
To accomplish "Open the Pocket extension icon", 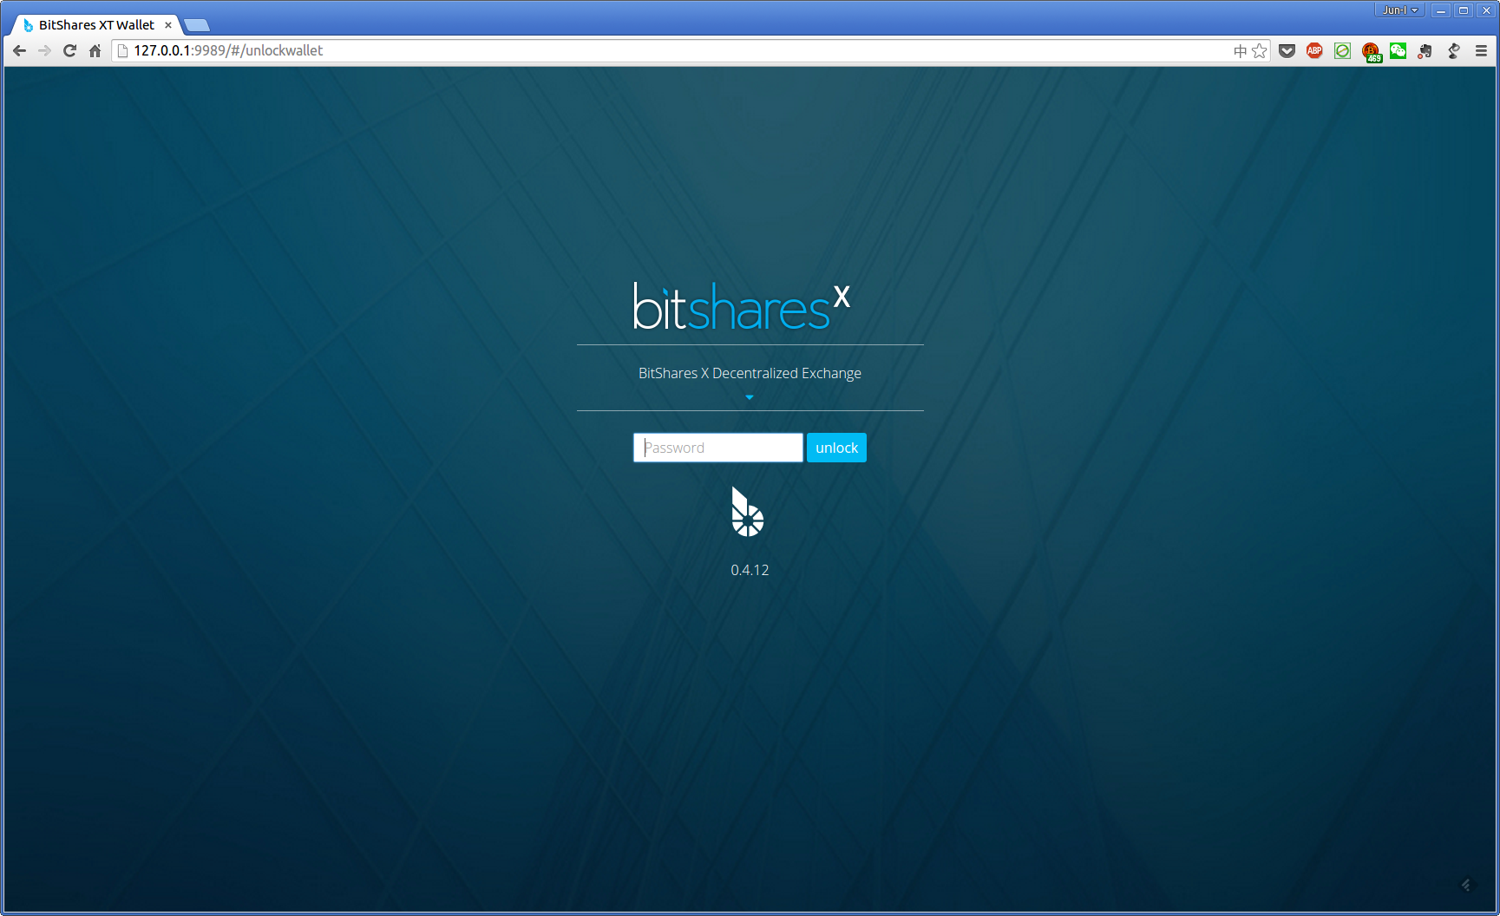I will coord(1287,51).
